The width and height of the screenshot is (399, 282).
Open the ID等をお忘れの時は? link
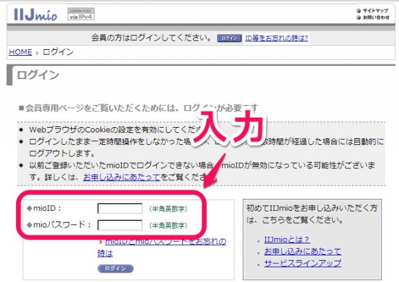pos(277,38)
